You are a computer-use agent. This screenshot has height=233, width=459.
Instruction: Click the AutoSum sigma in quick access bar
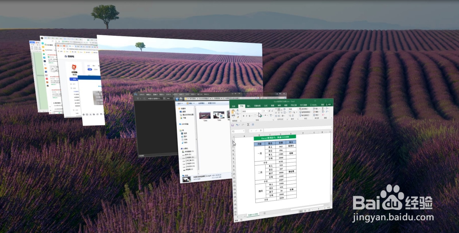tap(248, 125)
